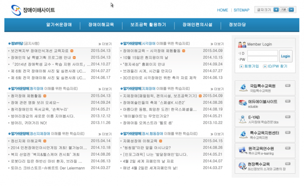Open the 알기쉬운장애 menu
Viewport: 304px width, 186px height.
point(59,25)
